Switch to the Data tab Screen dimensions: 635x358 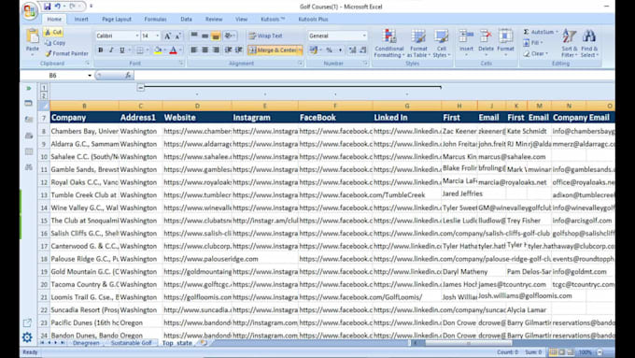(186, 19)
